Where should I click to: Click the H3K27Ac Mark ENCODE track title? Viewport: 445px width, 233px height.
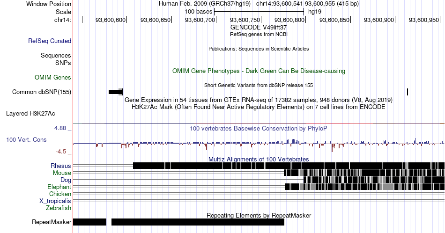[x=259, y=107]
